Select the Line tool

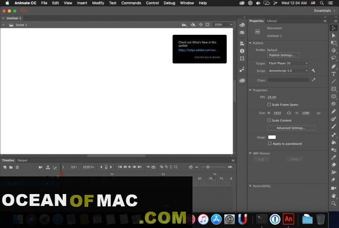click(x=334, y=82)
